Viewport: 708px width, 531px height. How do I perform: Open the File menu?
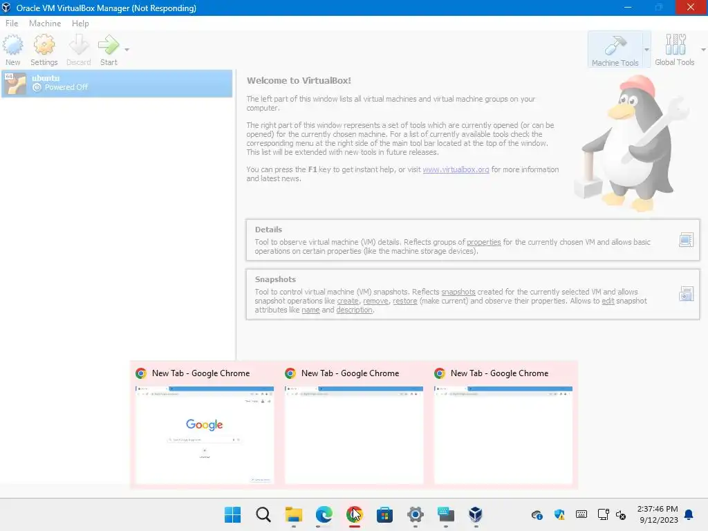tap(12, 24)
